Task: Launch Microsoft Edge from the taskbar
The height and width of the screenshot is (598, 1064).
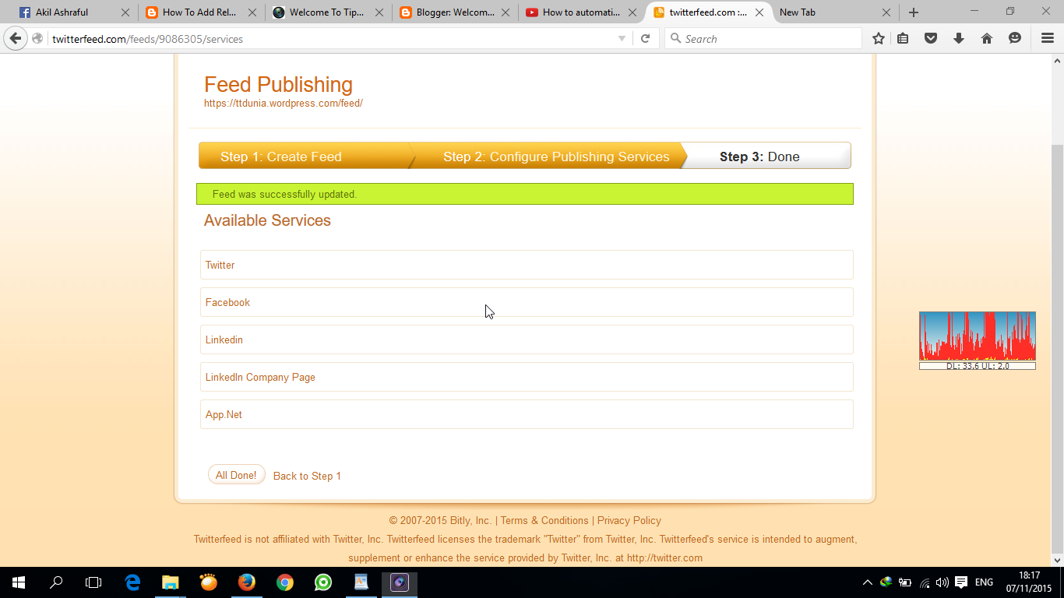Action: coord(132,582)
